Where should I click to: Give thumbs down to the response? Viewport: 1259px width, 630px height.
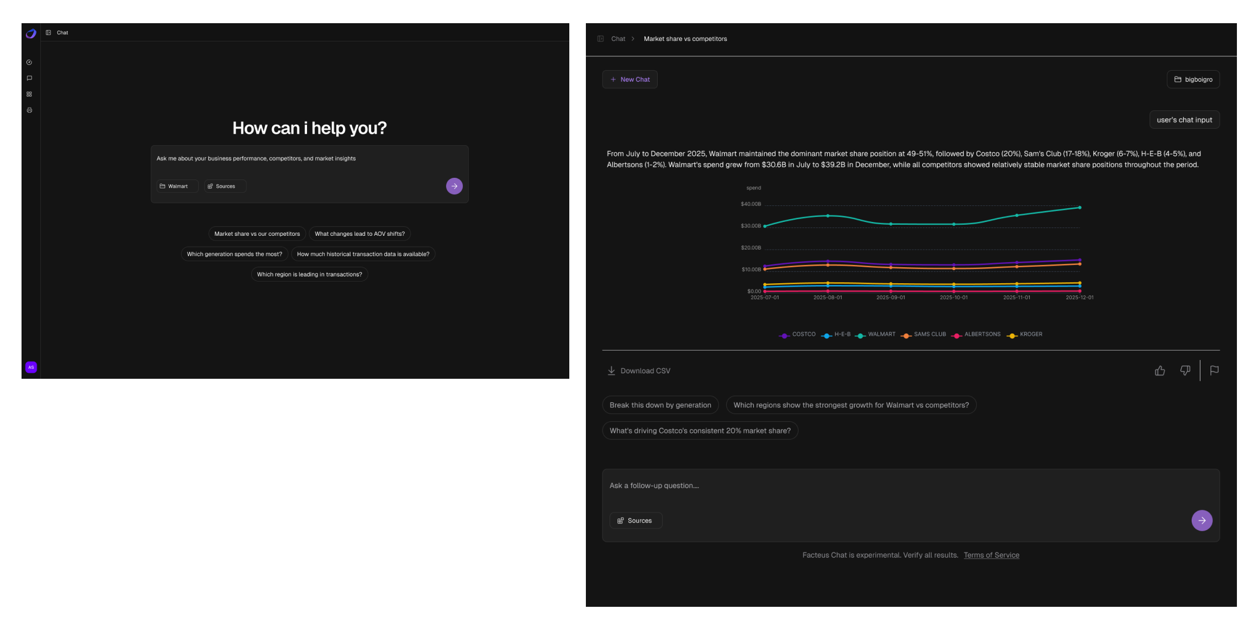(1185, 370)
